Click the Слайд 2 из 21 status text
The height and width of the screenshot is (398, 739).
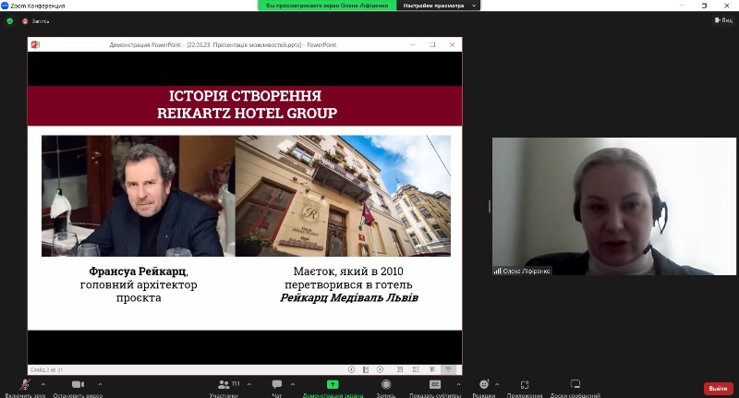click(47, 369)
